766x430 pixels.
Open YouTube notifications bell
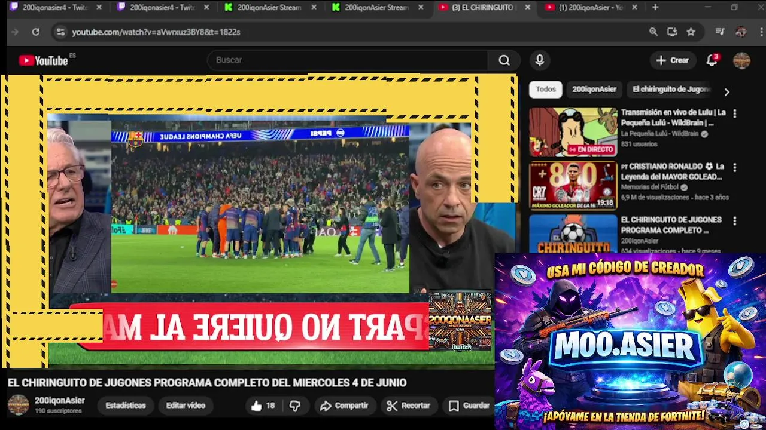point(712,60)
